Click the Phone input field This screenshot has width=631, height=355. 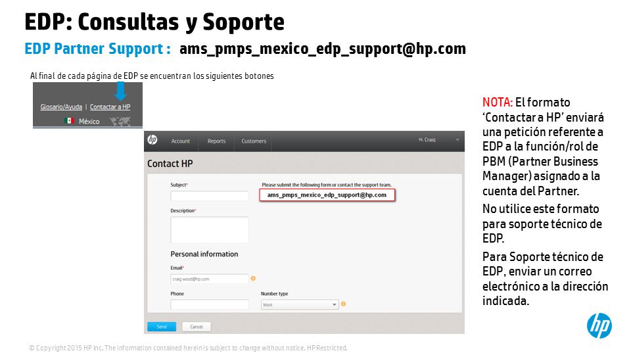209,304
